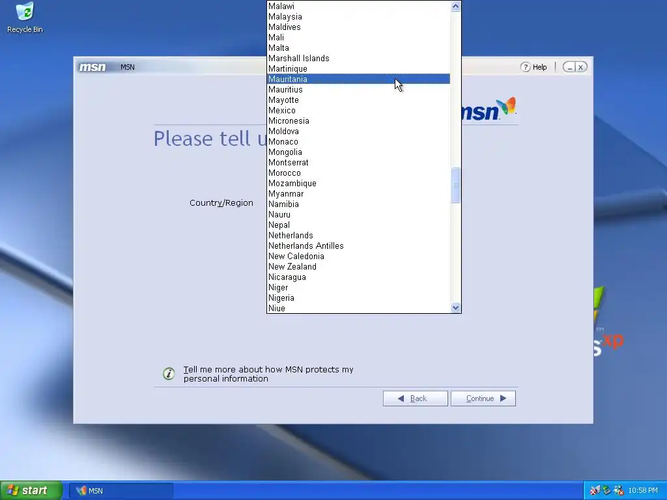Pick Mayotte in country list
The height and width of the screenshot is (500, 667).
(359, 100)
